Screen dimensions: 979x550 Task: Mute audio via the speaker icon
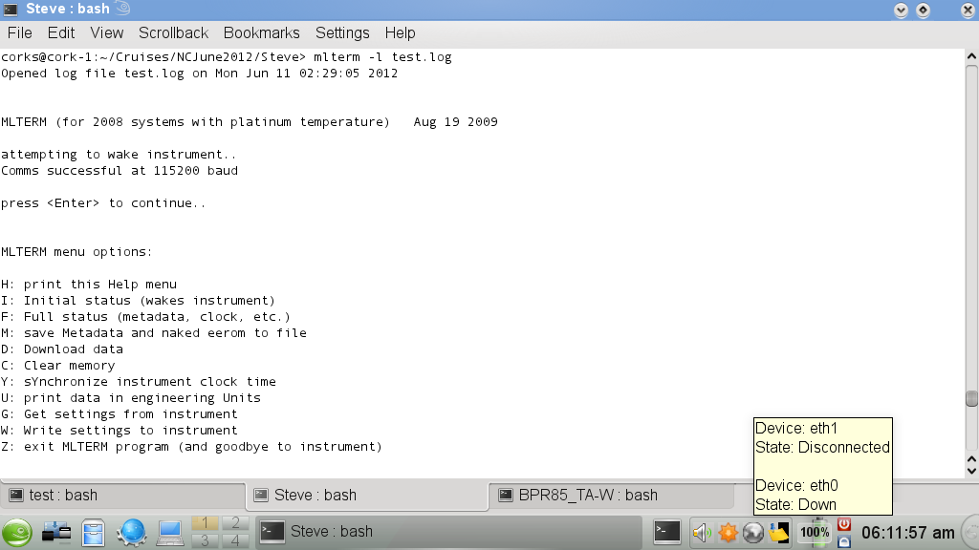(701, 532)
